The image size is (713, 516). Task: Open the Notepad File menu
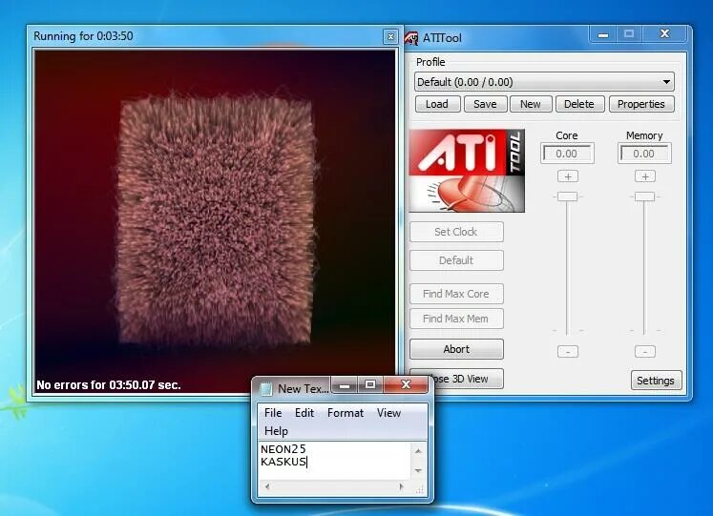[x=273, y=413]
